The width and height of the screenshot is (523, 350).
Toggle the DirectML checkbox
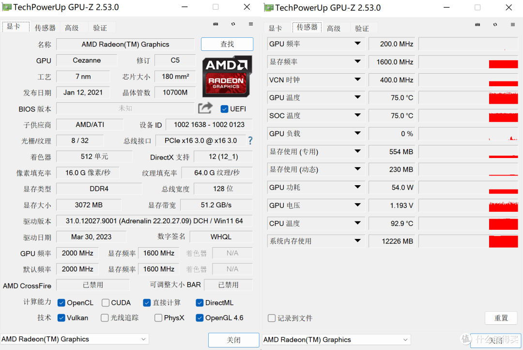(x=200, y=302)
